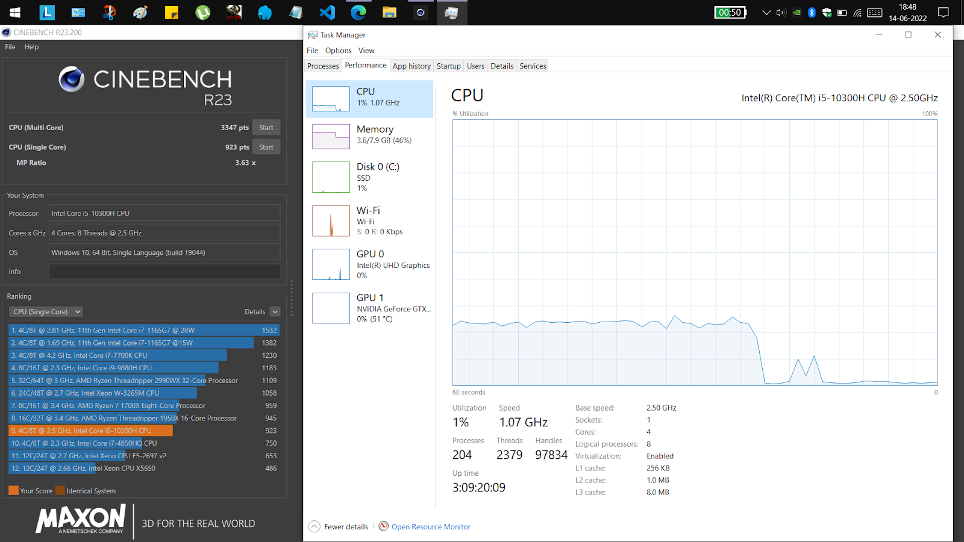Open the Cinebench File menu
The height and width of the screenshot is (542, 964).
coord(10,47)
